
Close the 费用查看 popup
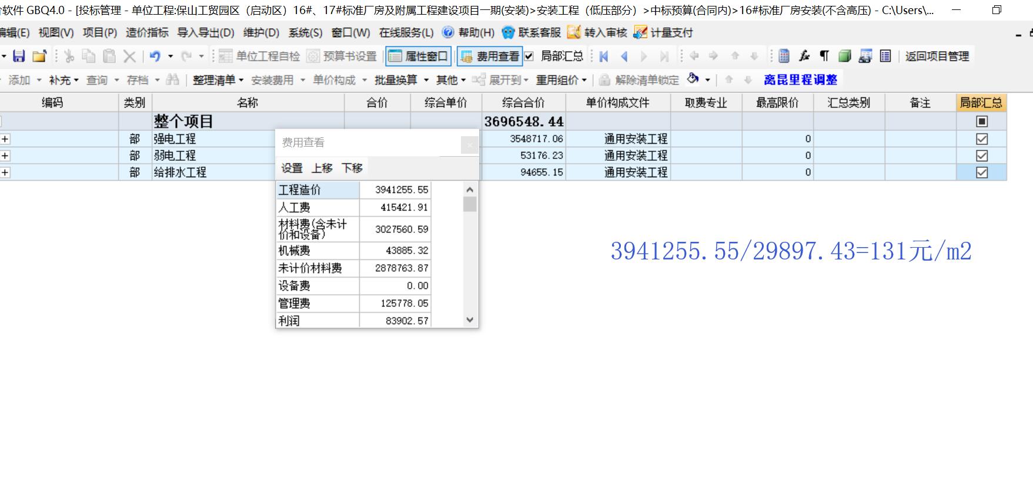pos(469,144)
